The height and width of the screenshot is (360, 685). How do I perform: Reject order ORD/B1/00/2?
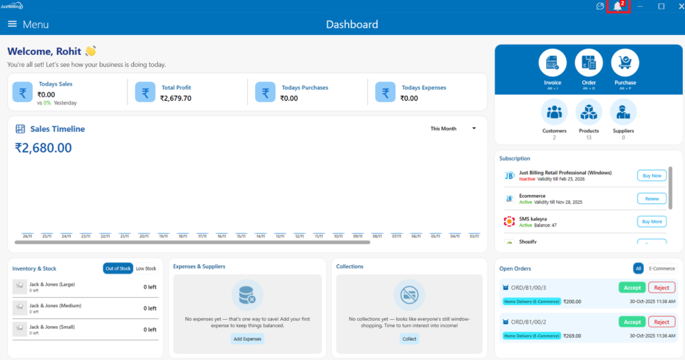pyautogui.click(x=661, y=322)
